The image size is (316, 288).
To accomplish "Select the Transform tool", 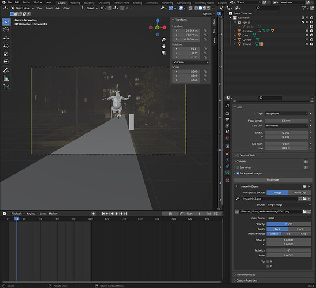I will coord(6,62).
